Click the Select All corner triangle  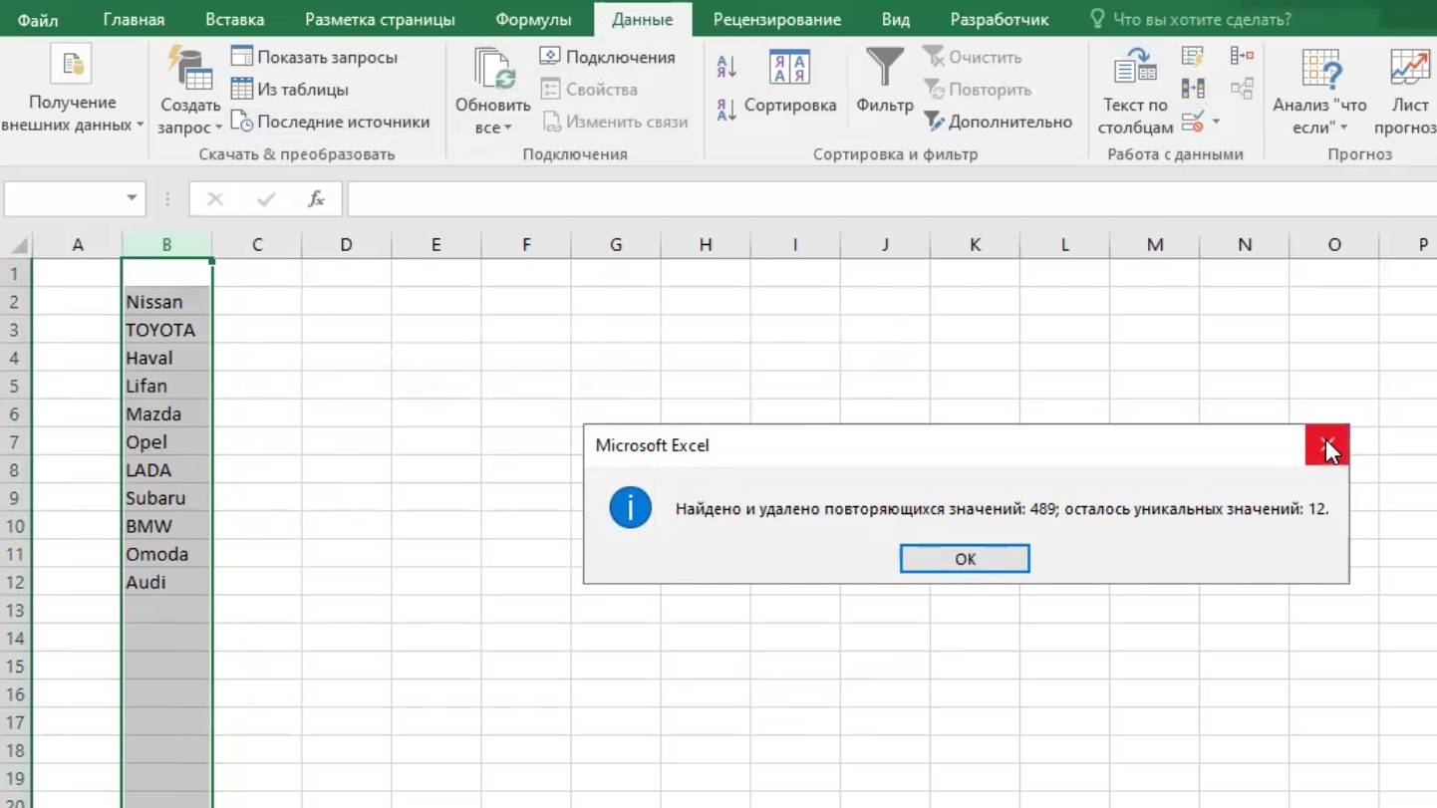[18, 245]
